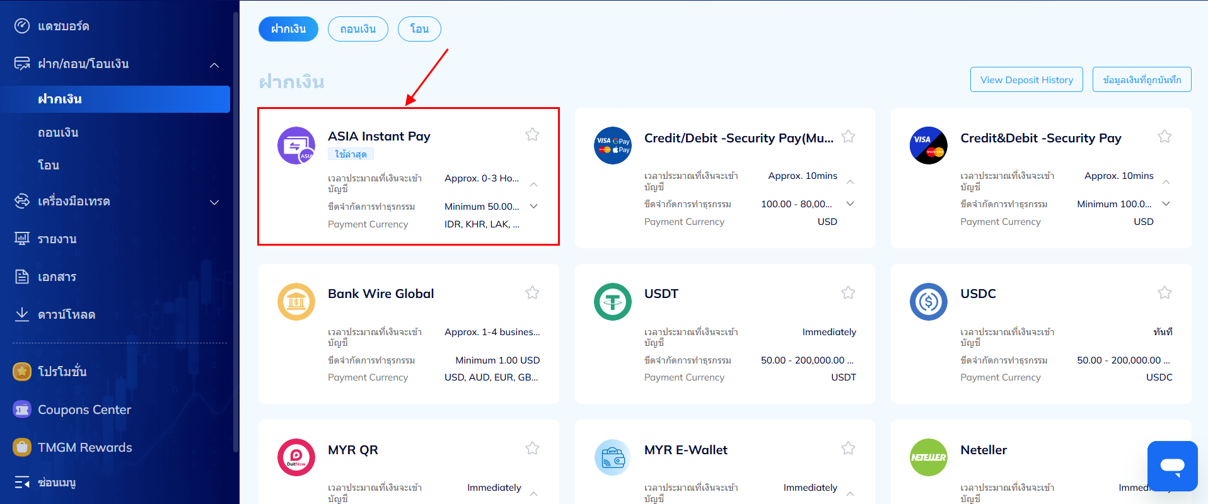
Task: Collapse ASIA Instant Pay arrival time chevron
Action: 534,185
